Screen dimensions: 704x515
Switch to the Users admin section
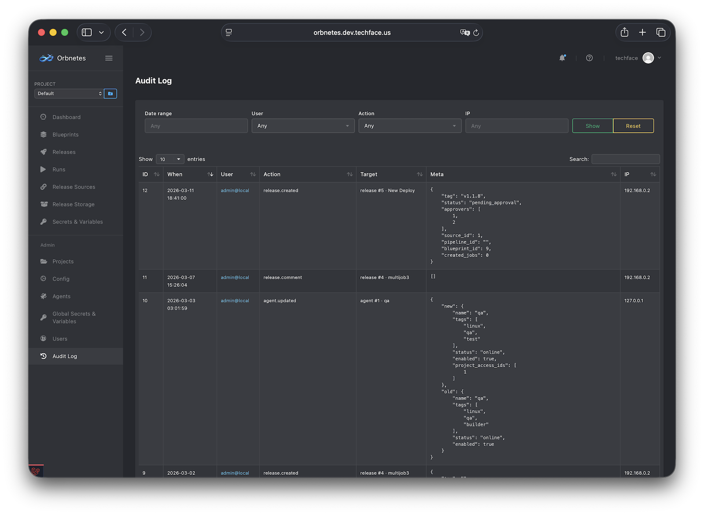[x=59, y=338]
